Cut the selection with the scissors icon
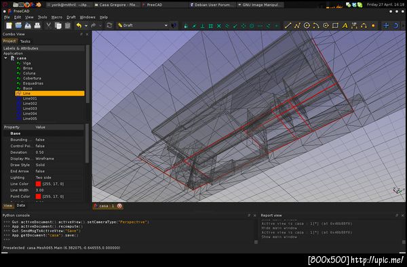This screenshot has width=407, height=267. coord(49,25)
